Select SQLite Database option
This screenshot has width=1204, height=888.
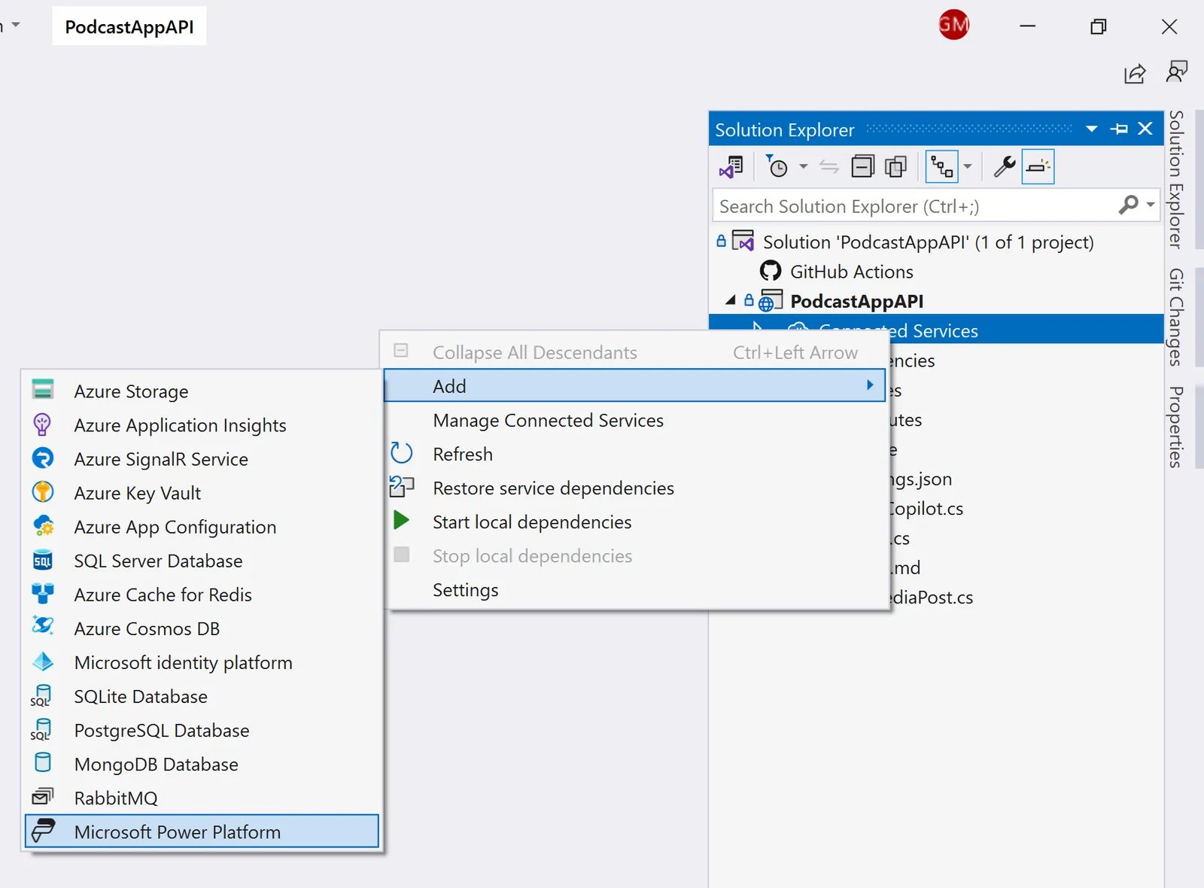click(x=202, y=696)
